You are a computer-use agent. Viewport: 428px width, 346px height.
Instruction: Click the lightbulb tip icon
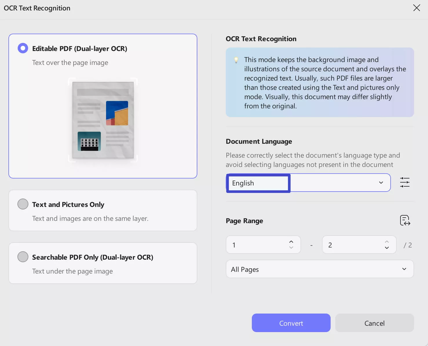pyautogui.click(x=236, y=60)
